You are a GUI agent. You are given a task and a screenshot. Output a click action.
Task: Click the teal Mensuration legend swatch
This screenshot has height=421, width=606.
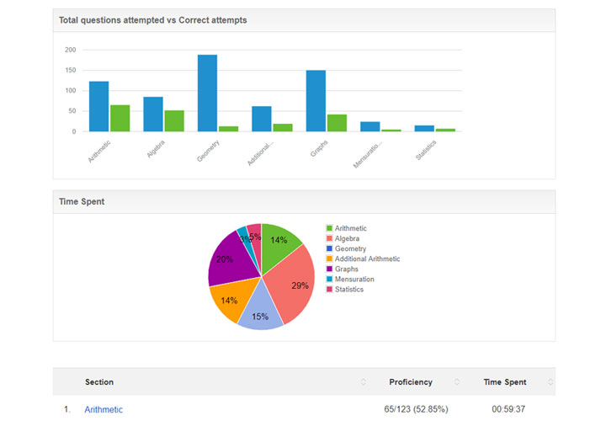pos(329,280)
